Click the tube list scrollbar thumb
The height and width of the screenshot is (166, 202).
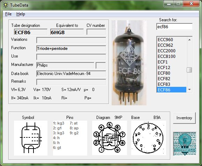coord(189,70)
